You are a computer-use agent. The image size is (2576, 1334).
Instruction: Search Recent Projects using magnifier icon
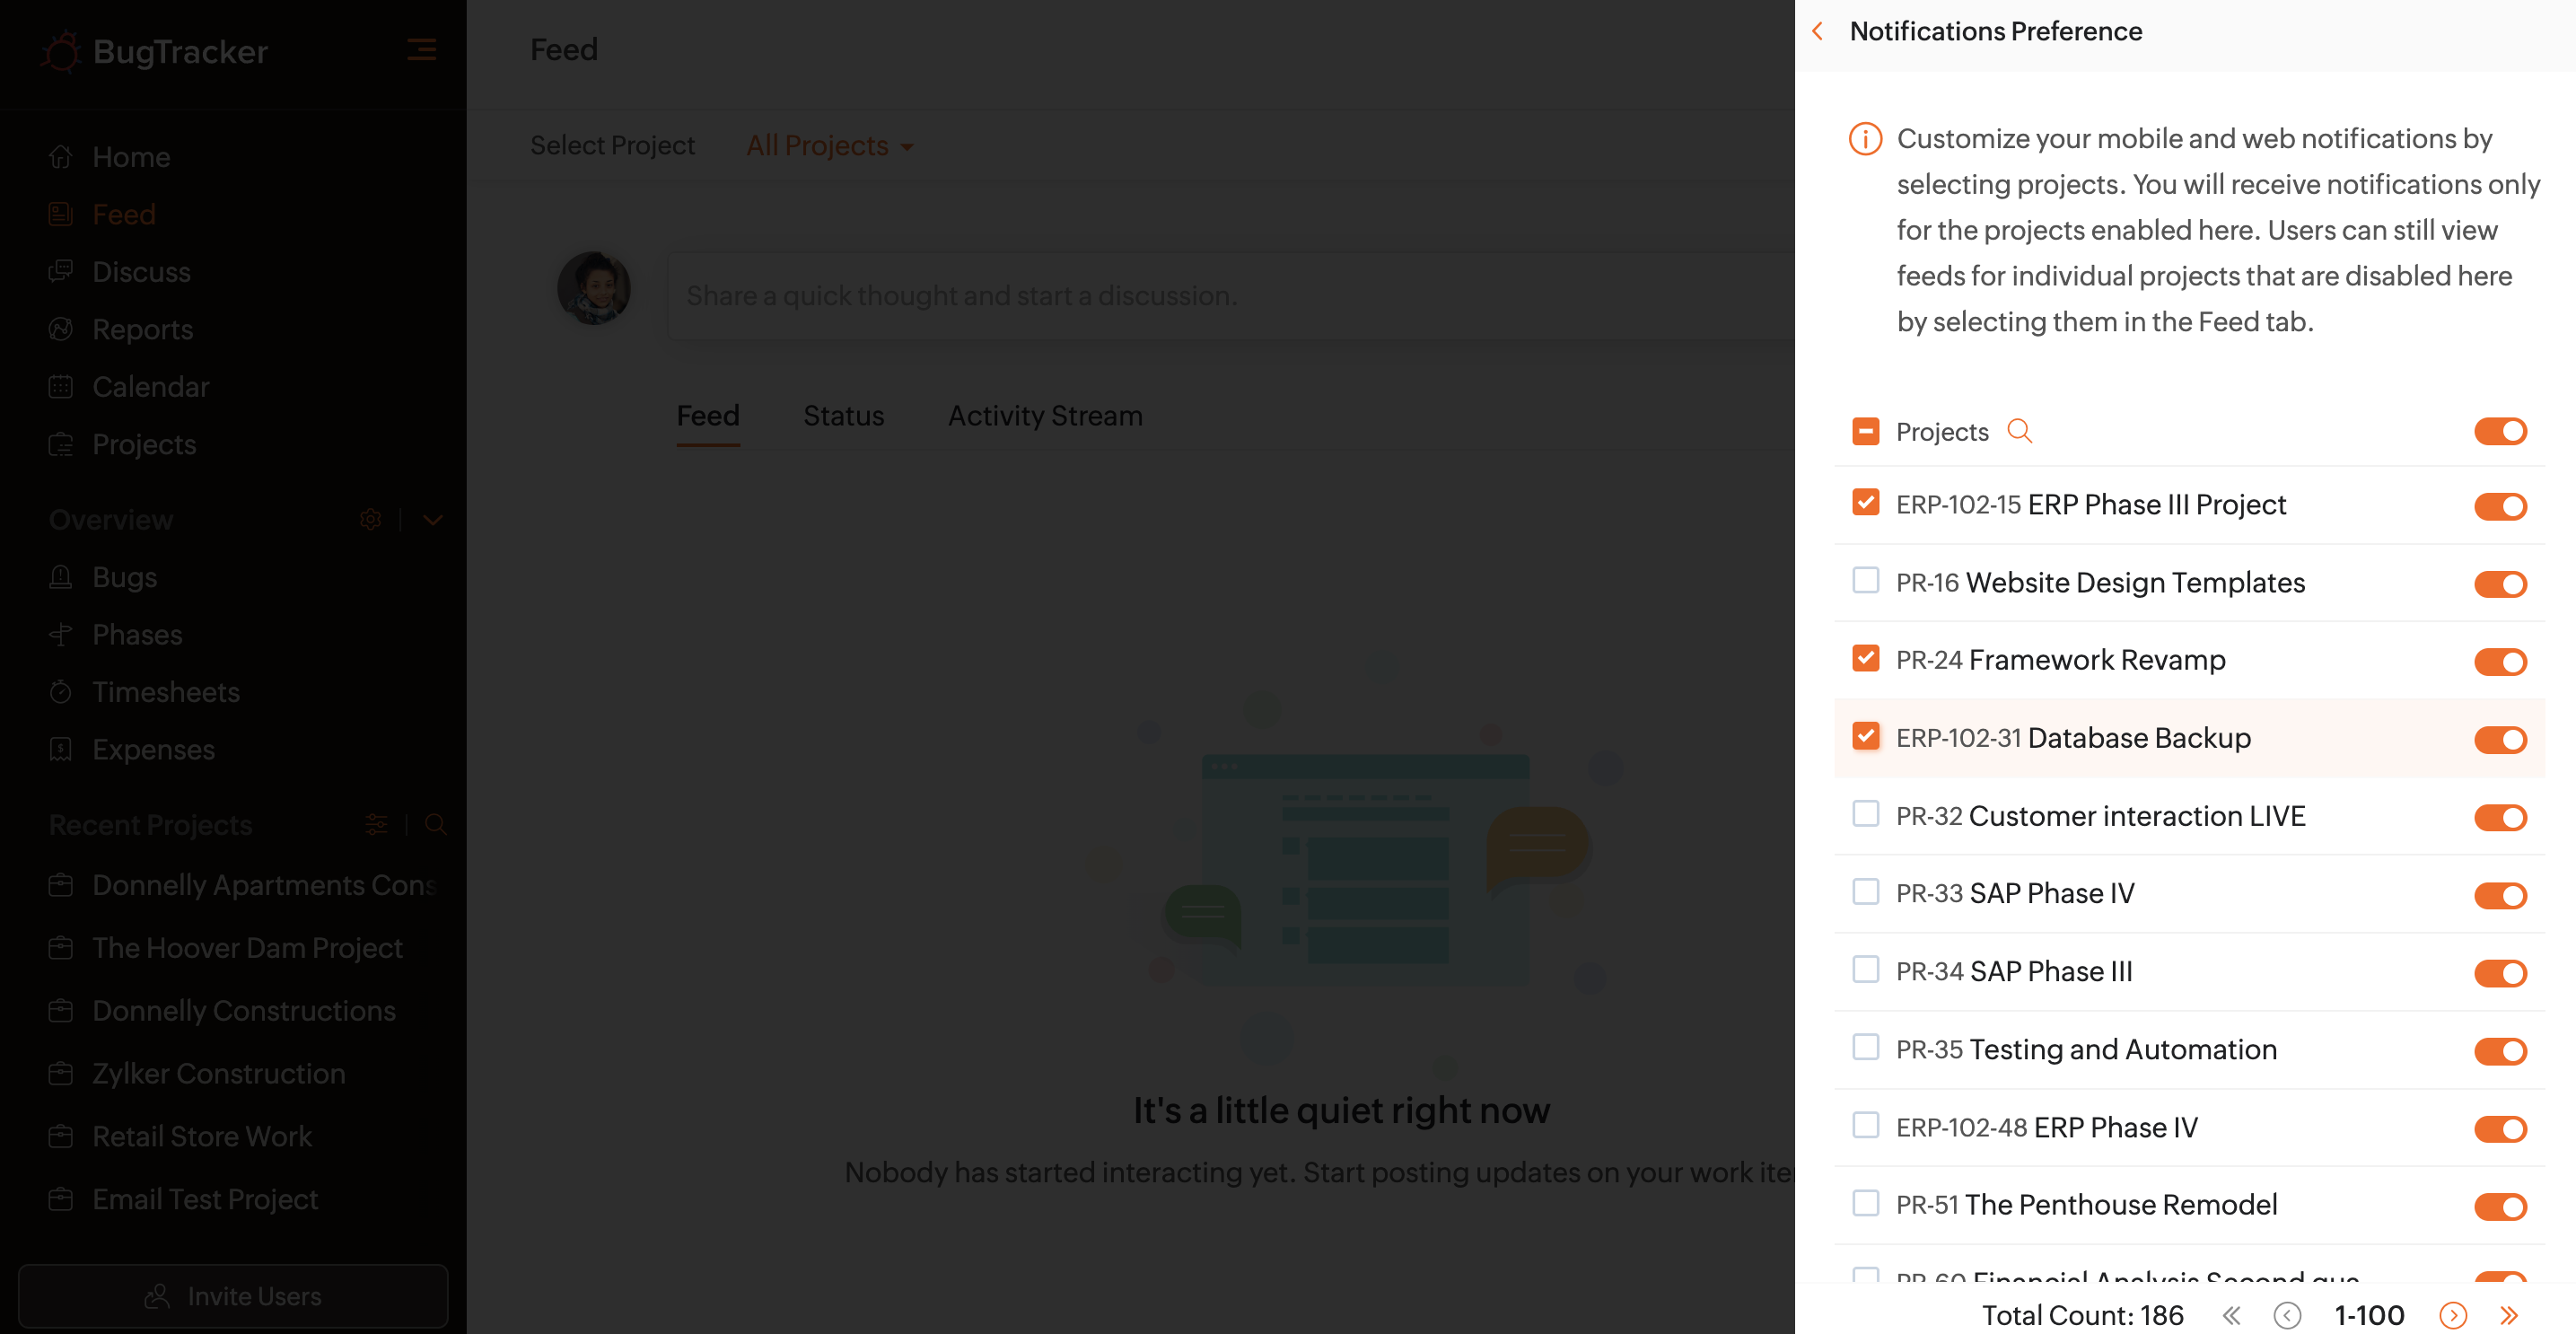435,824
